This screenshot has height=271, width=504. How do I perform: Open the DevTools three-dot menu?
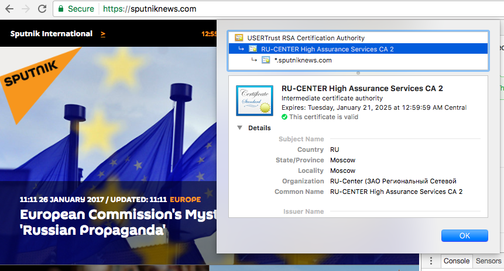[431, 261]
